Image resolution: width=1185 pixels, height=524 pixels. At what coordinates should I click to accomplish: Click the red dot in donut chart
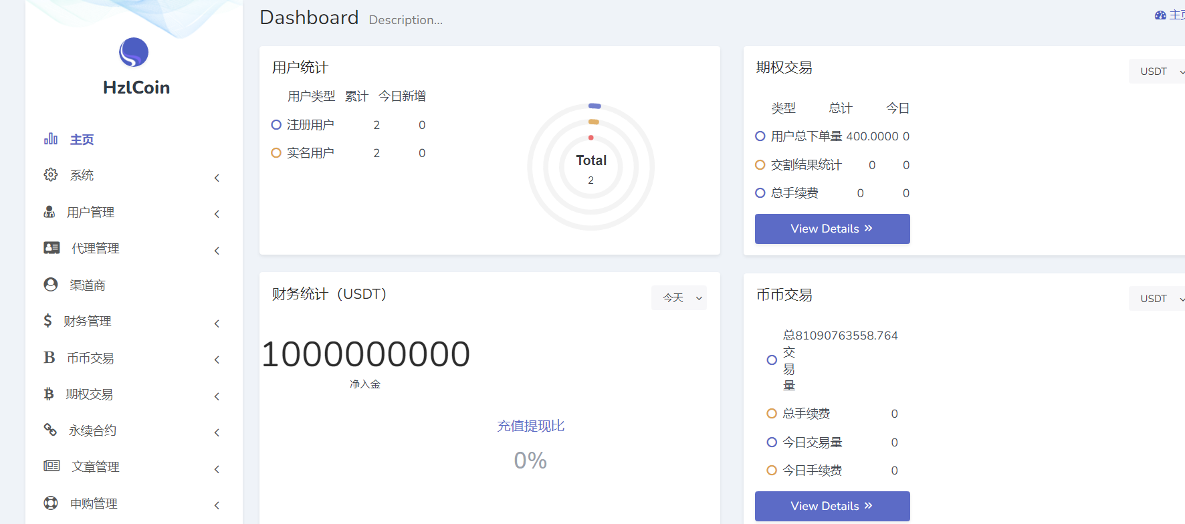(x=591, y=138)
